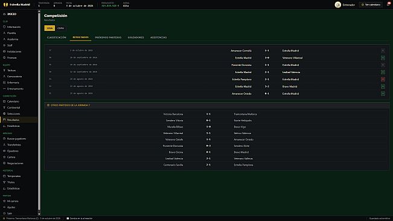The height and width of the screenshot is (221, 393).
Task: Open Temporadas icon in sidebar
Action: pyautogui.click(x=4, y=176)
